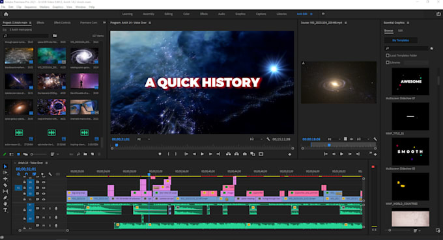The height and width of the screenshot is (240, 443).
Task: Select the Hand tool
Action: (5, 204)
